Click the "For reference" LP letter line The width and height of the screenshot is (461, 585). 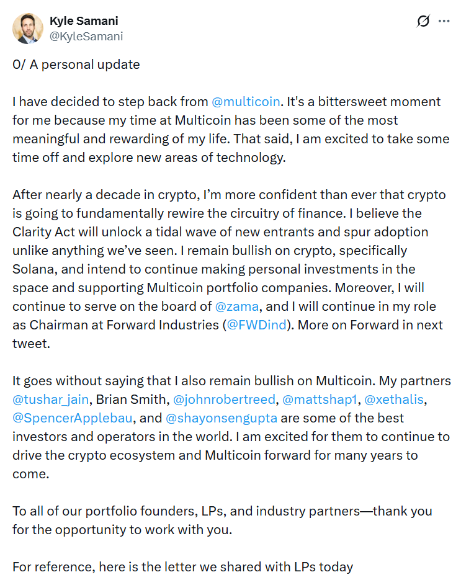[182, 567]
